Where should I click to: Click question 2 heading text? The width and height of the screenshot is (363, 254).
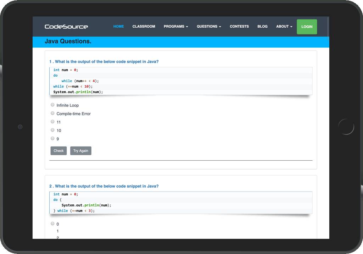coord(104,186)
